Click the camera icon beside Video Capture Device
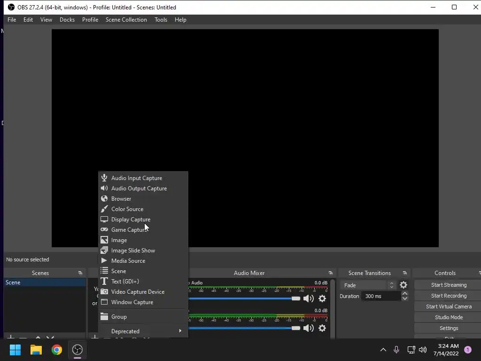Screen dimensions: 481x361 pyautogui.click(x=104, y=291)
